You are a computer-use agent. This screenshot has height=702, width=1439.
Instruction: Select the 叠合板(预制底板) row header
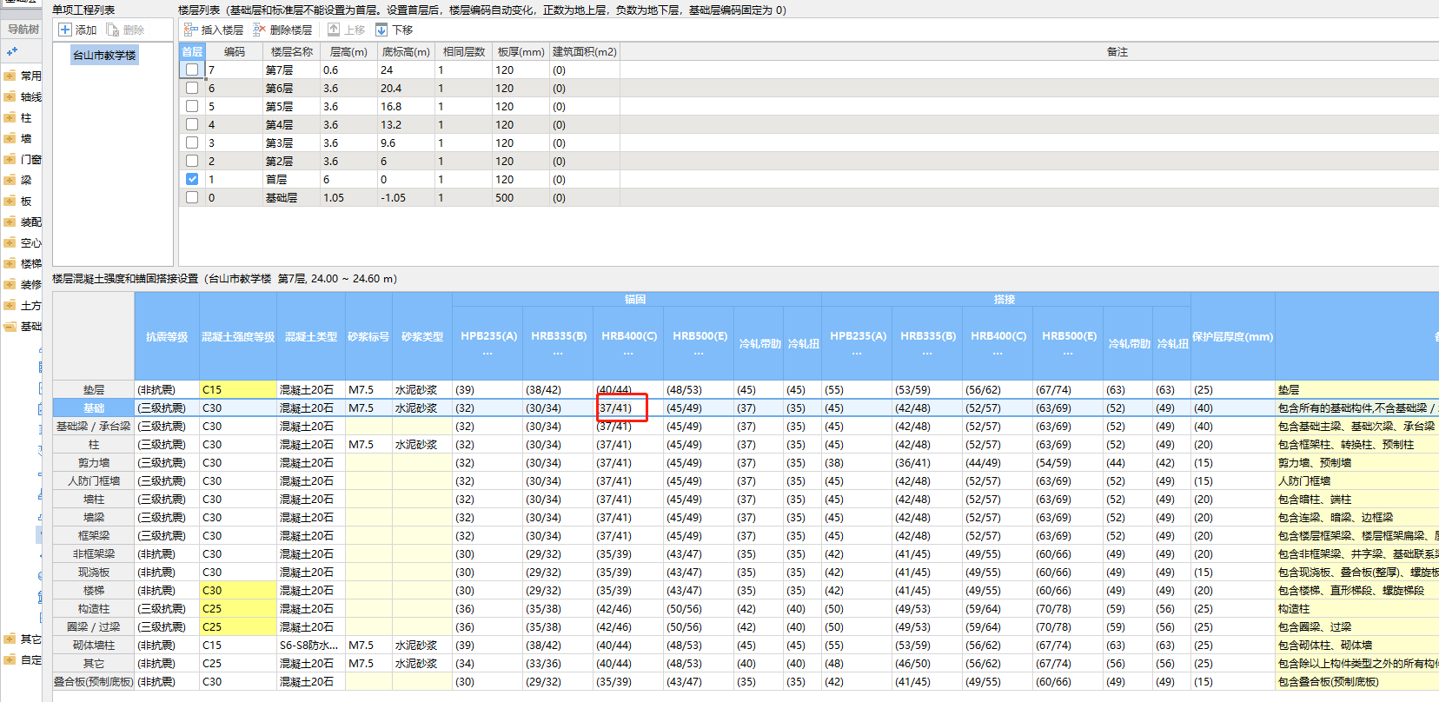point(94,682)
